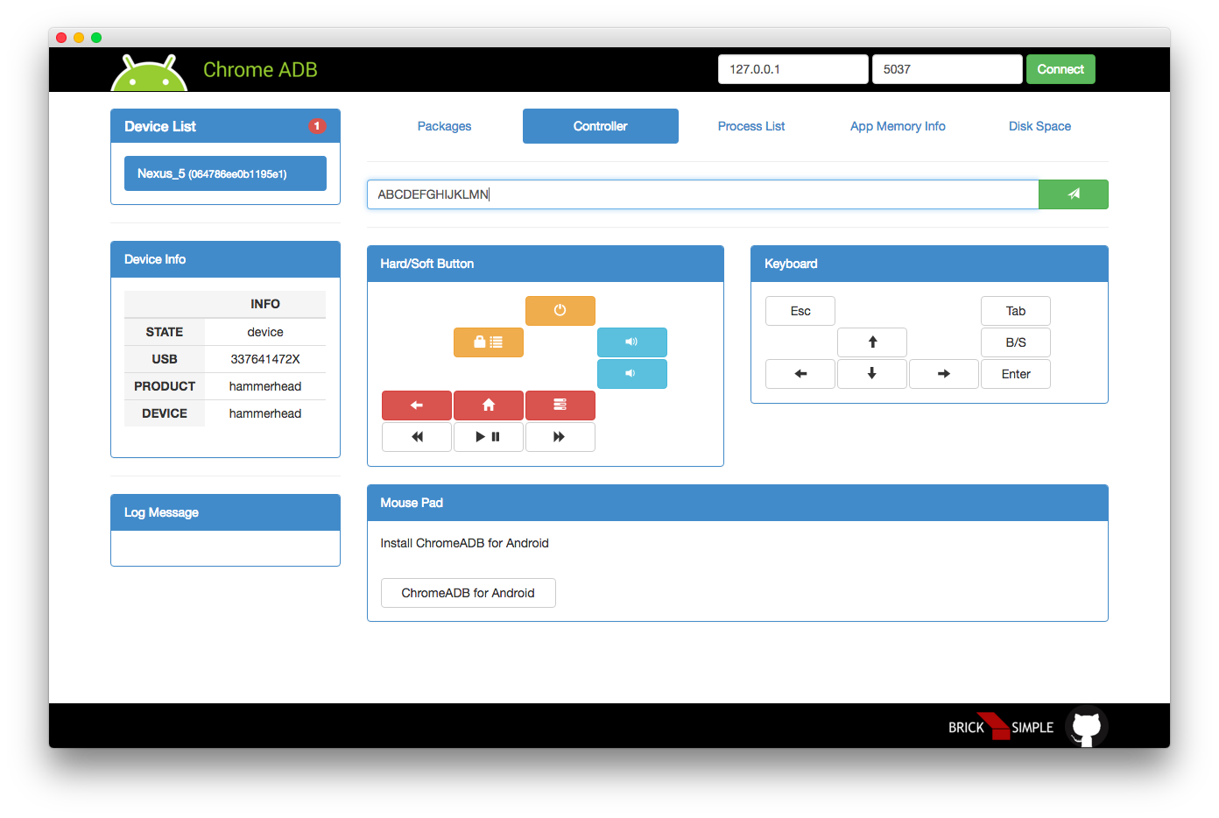Image resolution: width=1219 pixels, height=818 pixels.
Task: Click ChromeADB for Android button
Action: tap(469, 593)
